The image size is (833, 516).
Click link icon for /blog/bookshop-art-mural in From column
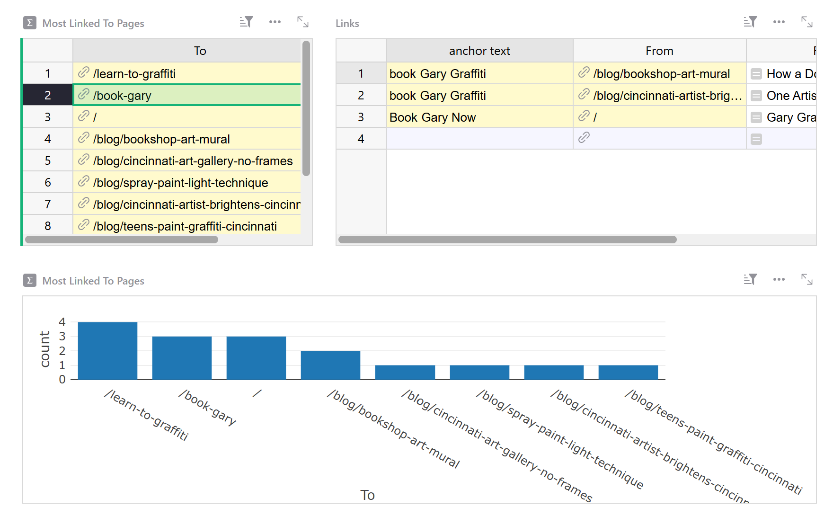pyautogui.click(x=584, y=72)
